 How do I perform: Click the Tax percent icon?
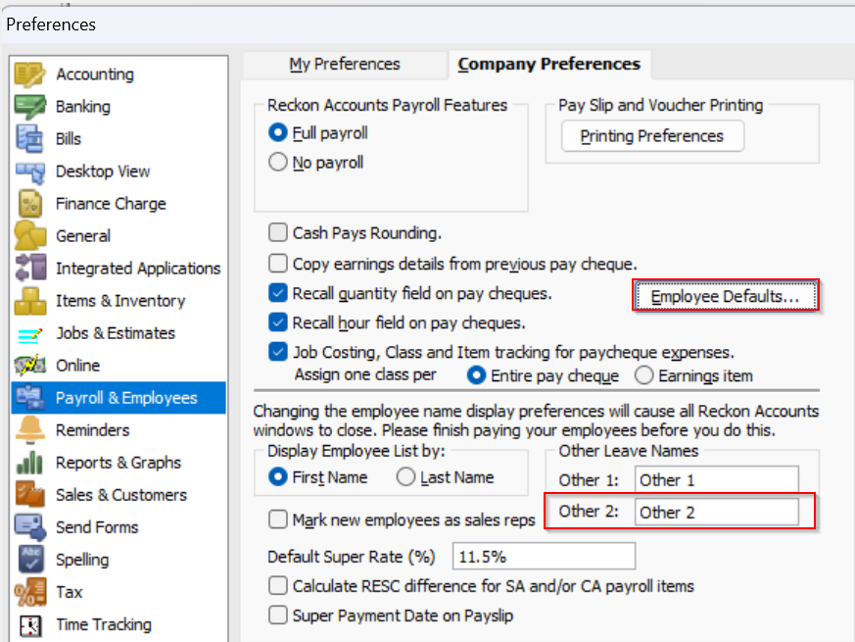(30, 592)
